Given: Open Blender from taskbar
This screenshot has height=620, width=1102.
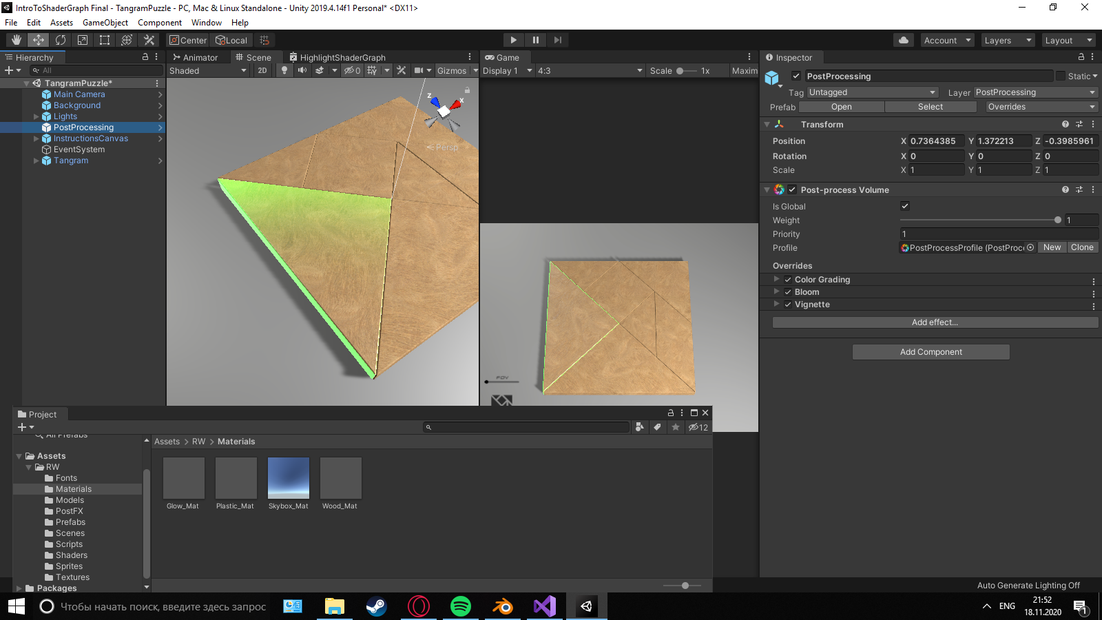Looking at the screenshot, I should (503, 606).
